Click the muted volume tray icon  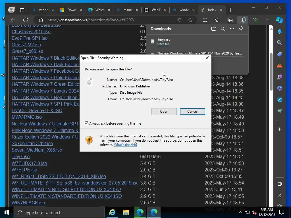click(x=254, y=212)
